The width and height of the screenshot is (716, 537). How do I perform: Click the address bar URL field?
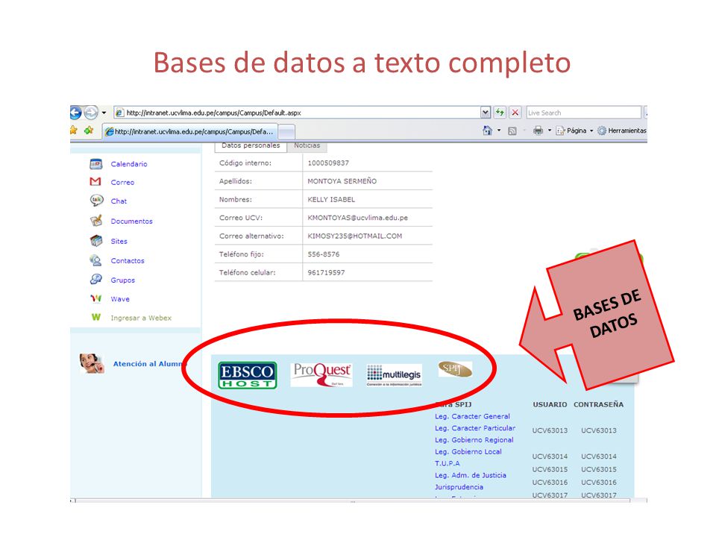coord(297,113)
